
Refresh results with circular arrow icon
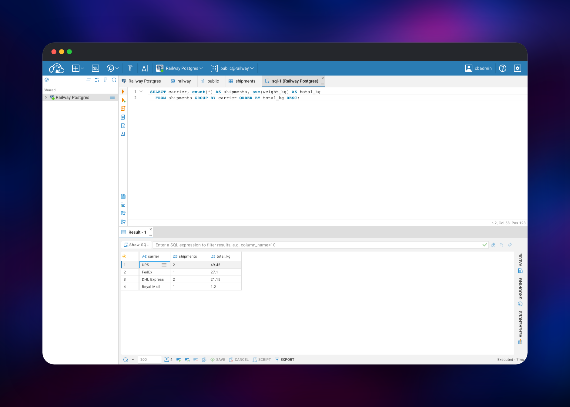(x=126, y=360)
